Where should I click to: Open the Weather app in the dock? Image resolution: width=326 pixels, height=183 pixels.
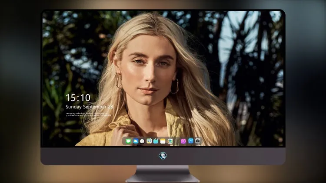click(136, 141)
